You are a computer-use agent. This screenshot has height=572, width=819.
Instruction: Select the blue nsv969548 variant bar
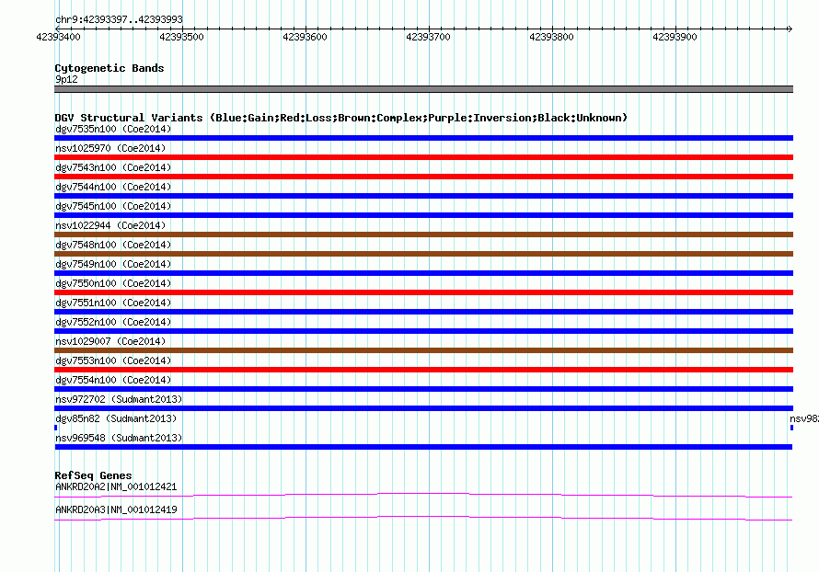[x=423, y=447]
